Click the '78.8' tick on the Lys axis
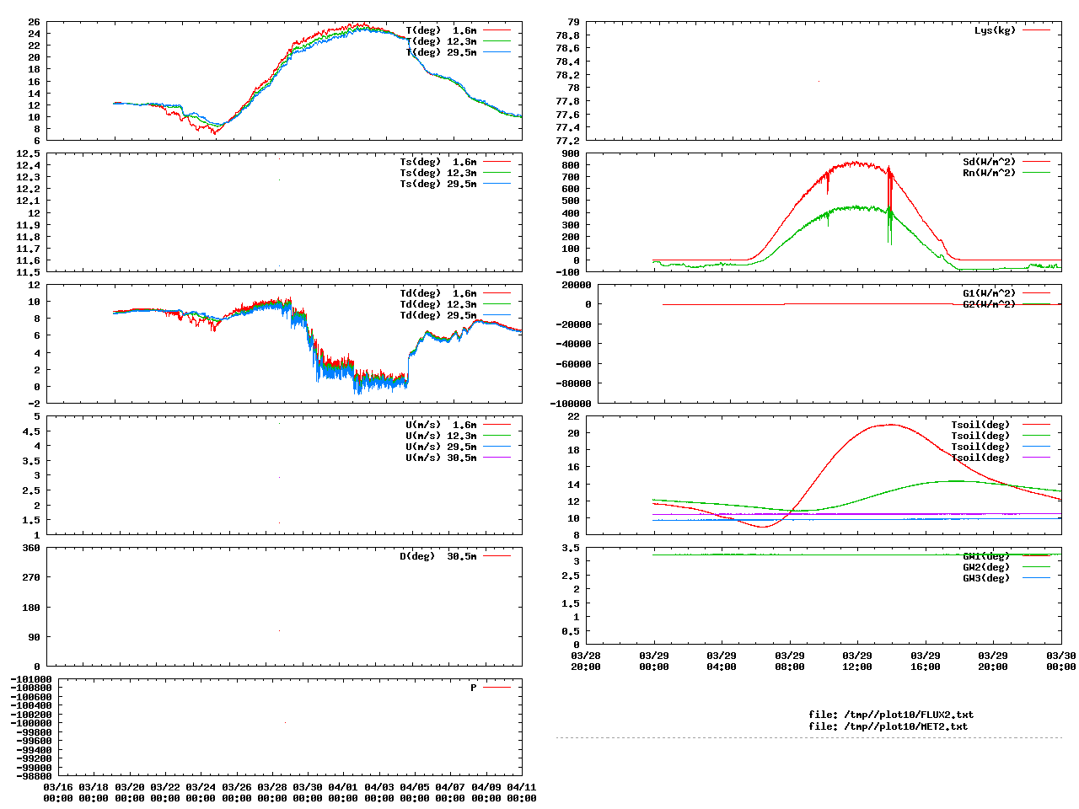Screen dimensions: 1079x809 (567, 35)
